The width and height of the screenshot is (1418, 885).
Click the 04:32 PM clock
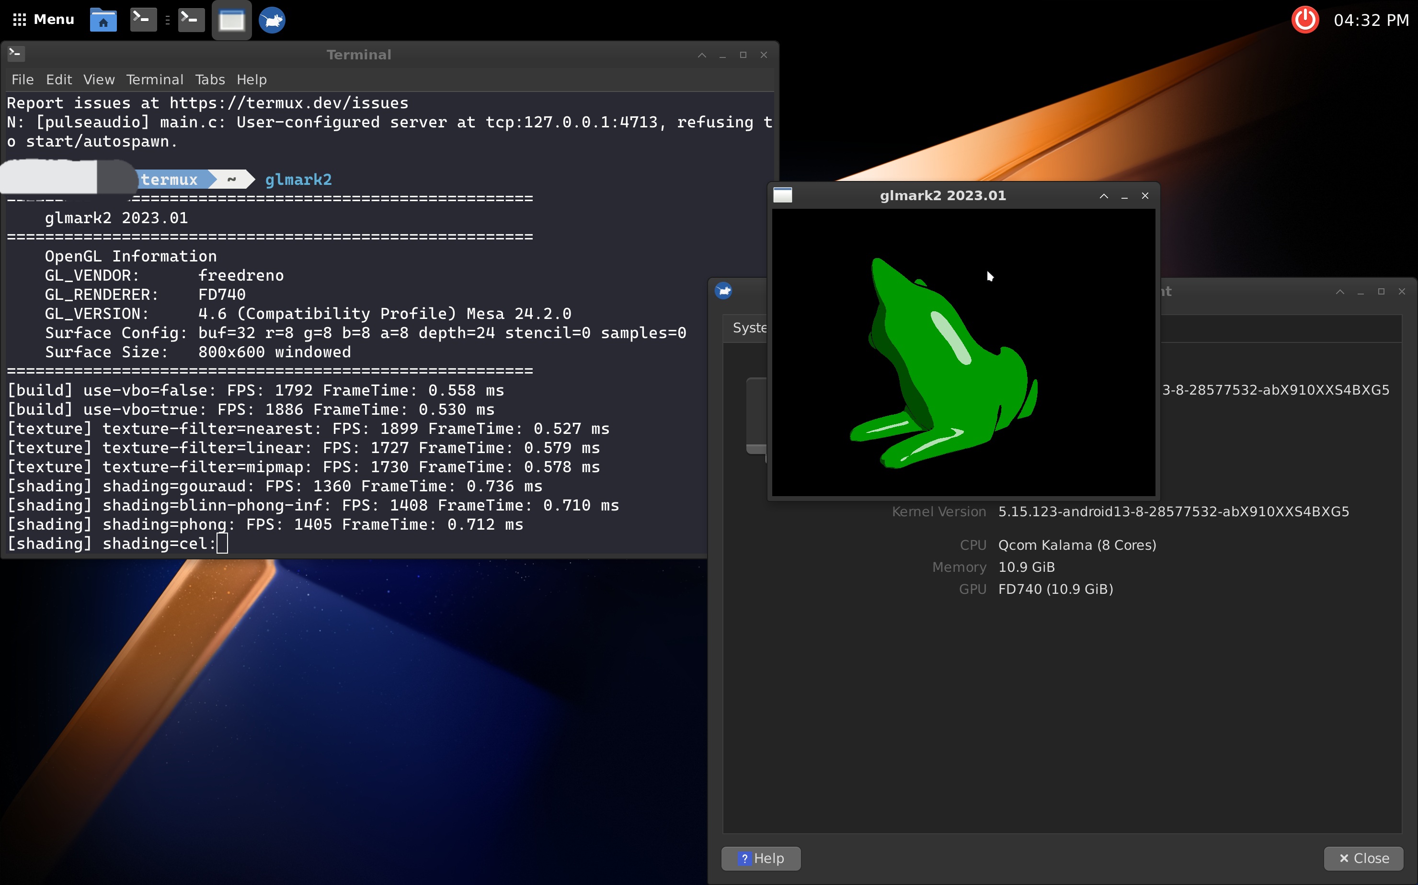pyautogui.click(x=1371, y=21)
